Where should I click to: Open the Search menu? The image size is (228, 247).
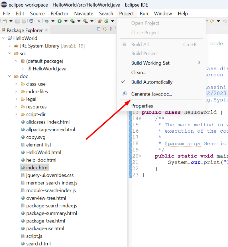pos(106,13)
